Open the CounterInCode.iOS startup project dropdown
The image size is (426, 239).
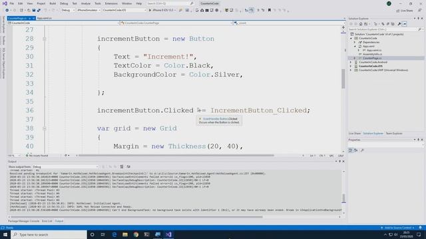tap(124, 11)
